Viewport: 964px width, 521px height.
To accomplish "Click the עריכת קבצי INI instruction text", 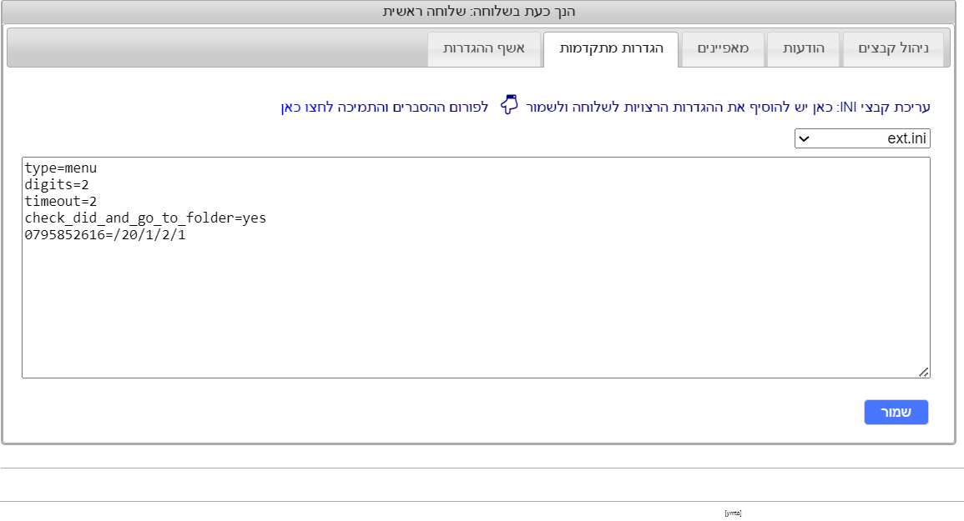I will tap(728, 107).
